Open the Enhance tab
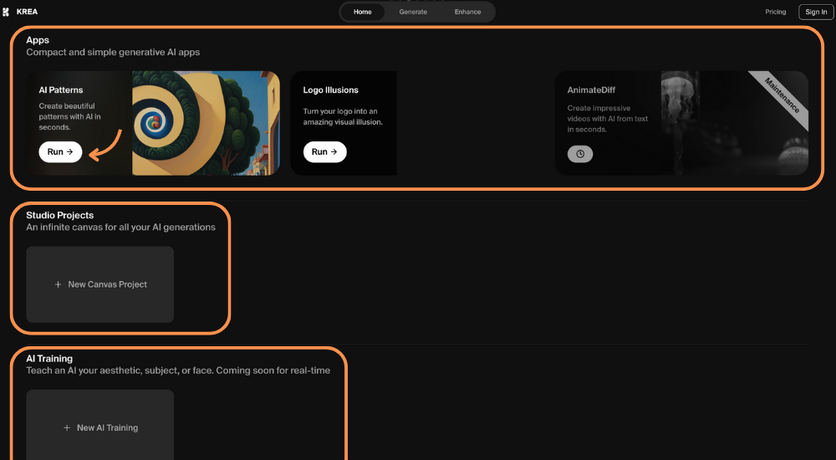Image resolution: width=836 pixels, height=460 pixels. 467,12
